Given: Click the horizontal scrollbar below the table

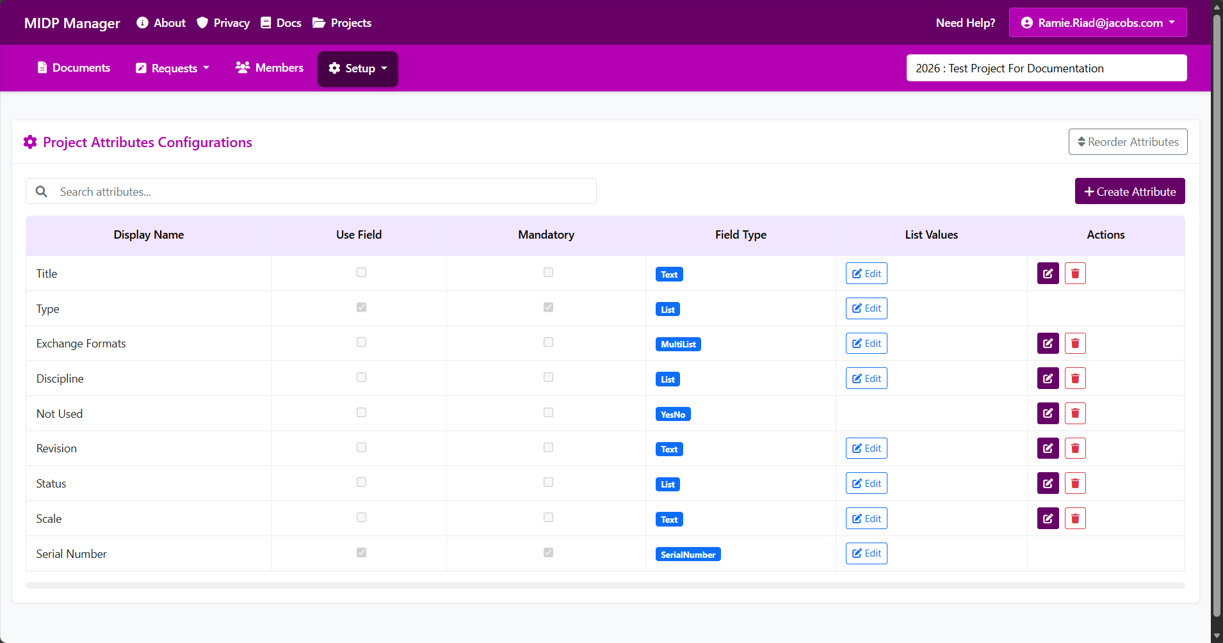Looking at the screenshot, I should click(605, 585).
